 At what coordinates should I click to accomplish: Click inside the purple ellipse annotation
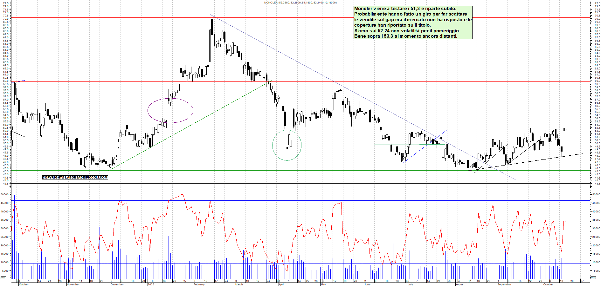point(170,110)
